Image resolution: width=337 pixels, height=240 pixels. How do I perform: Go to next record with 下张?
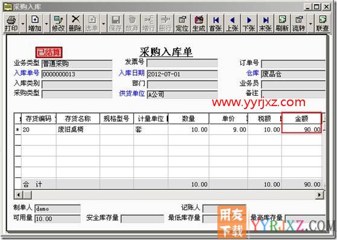coord(249,24)
